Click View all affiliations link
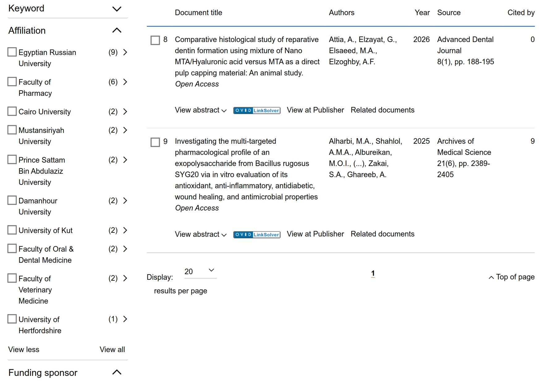The width and height of the screenshot is (542, 383). point(112,350)
